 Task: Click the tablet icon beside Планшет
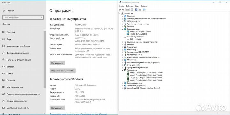(4, 80)
